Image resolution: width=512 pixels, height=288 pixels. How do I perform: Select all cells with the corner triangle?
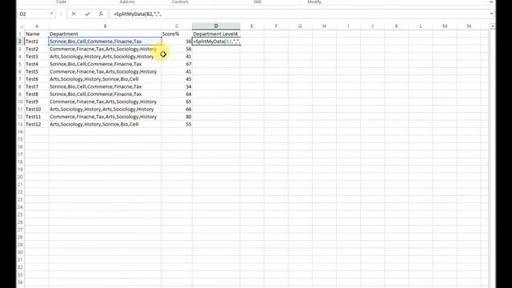click(x=21, y=26)
